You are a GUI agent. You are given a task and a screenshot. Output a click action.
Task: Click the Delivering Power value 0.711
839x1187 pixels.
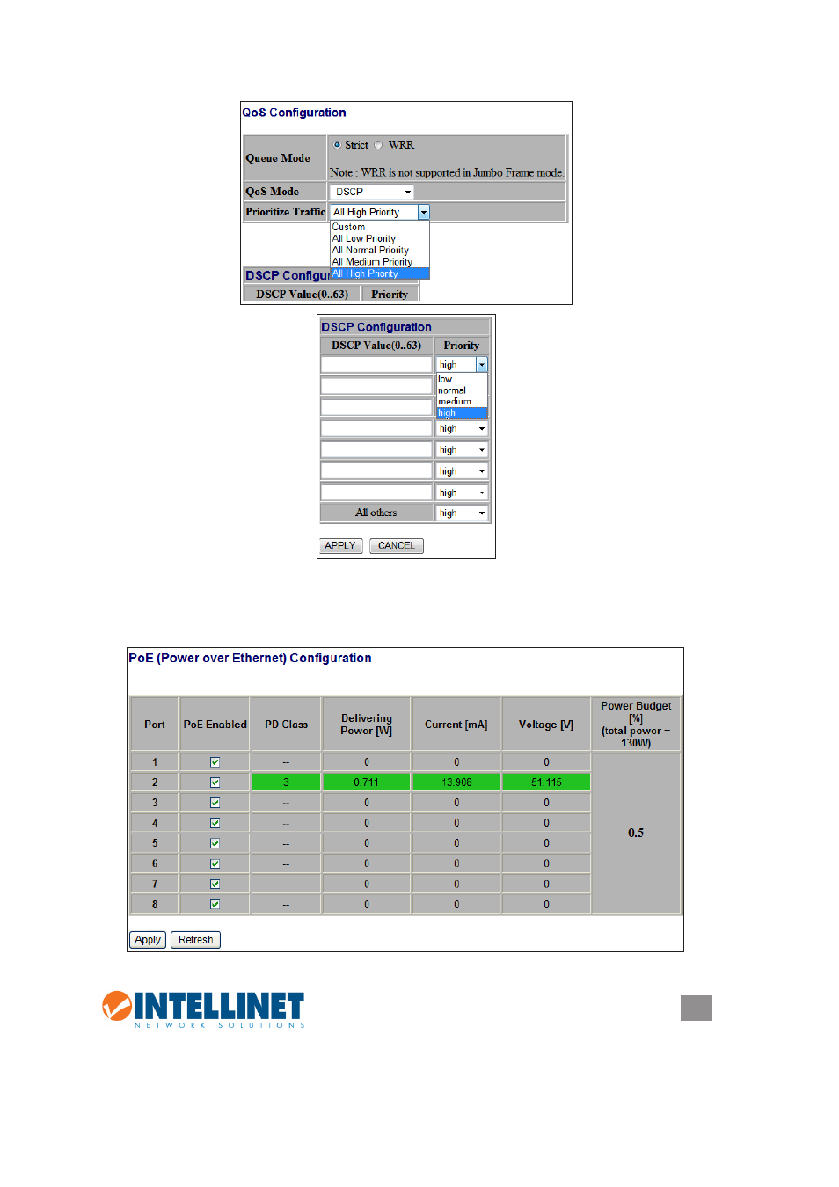[367, 783]
